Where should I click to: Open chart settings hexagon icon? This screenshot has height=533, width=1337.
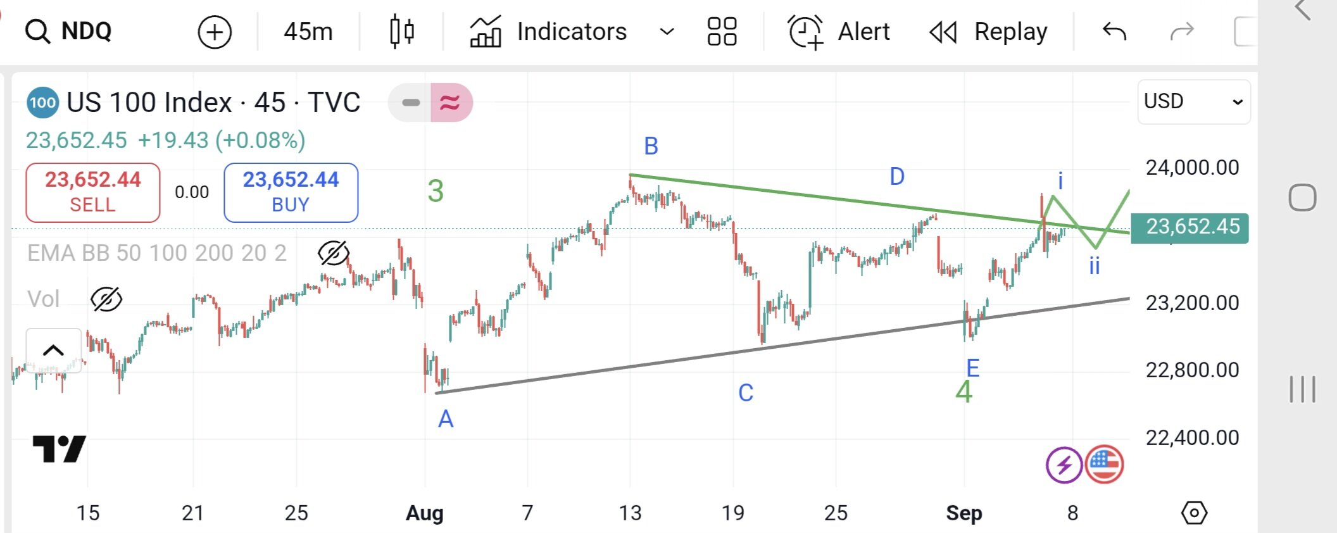(1194, 513)
